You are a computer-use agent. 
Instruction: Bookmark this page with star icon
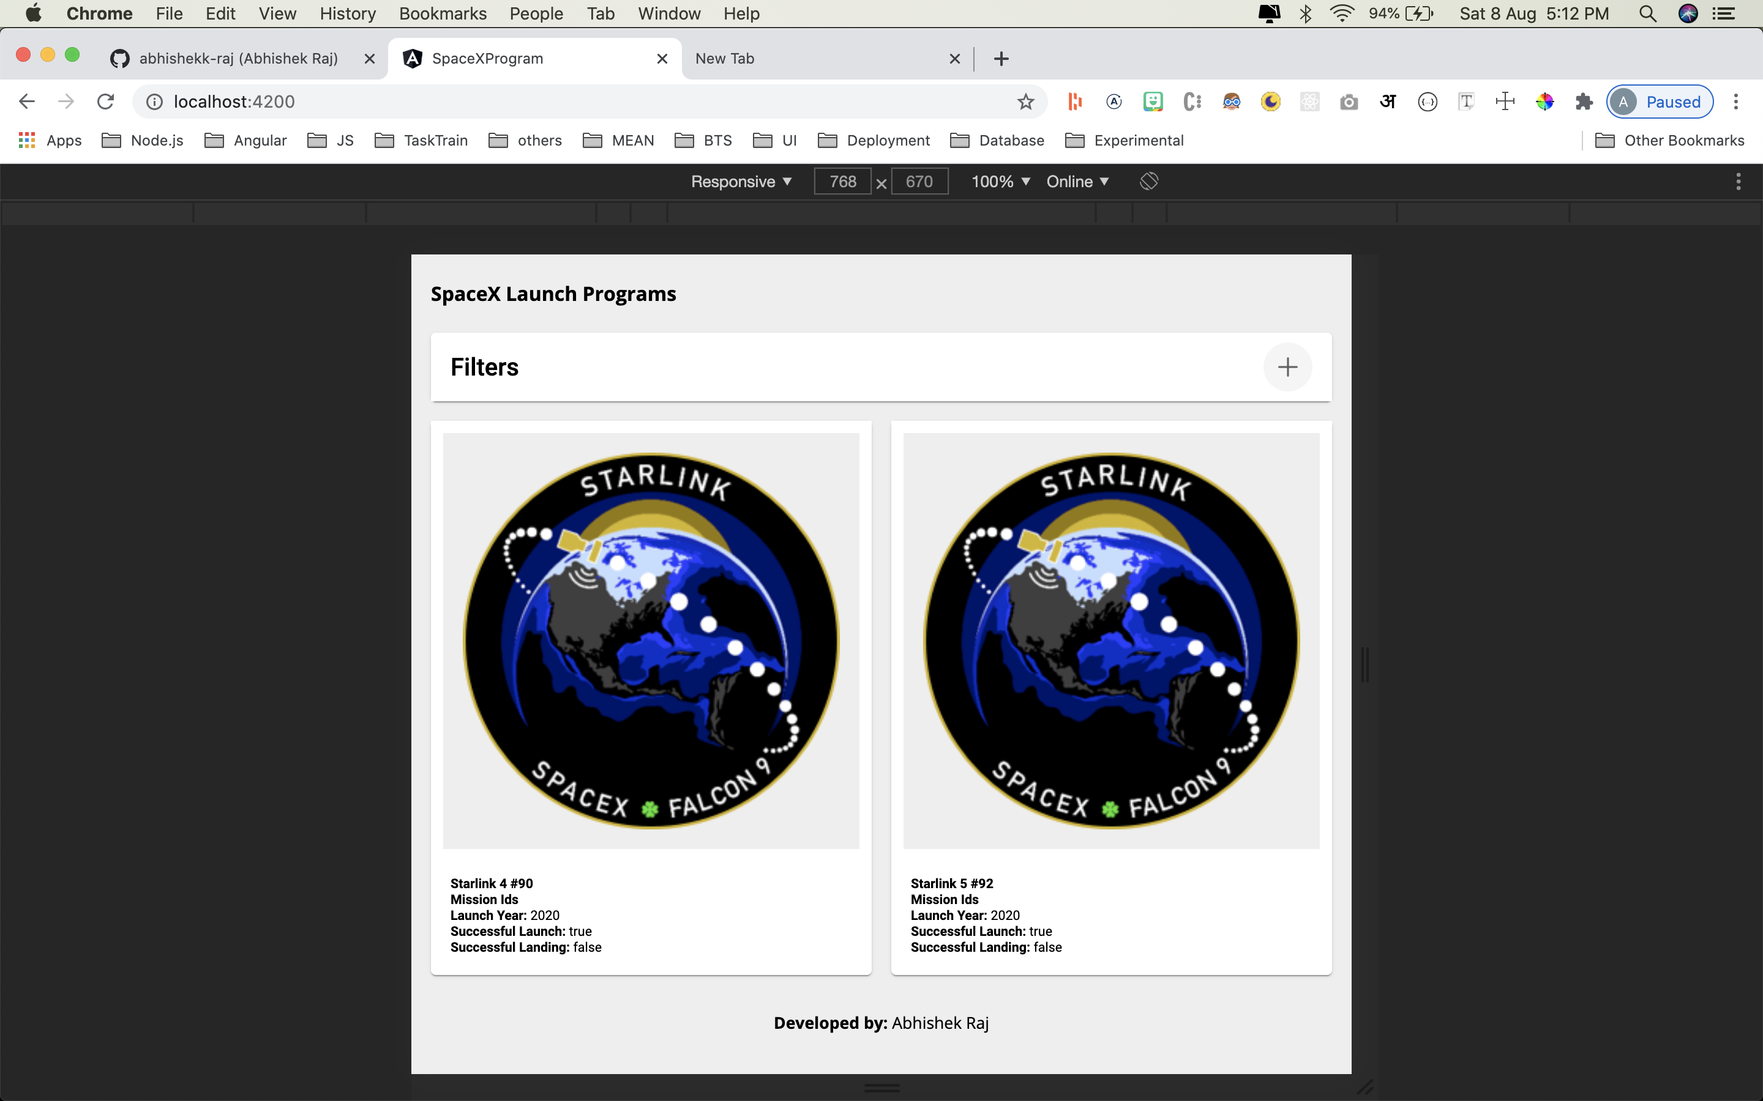coord(1026,102)
